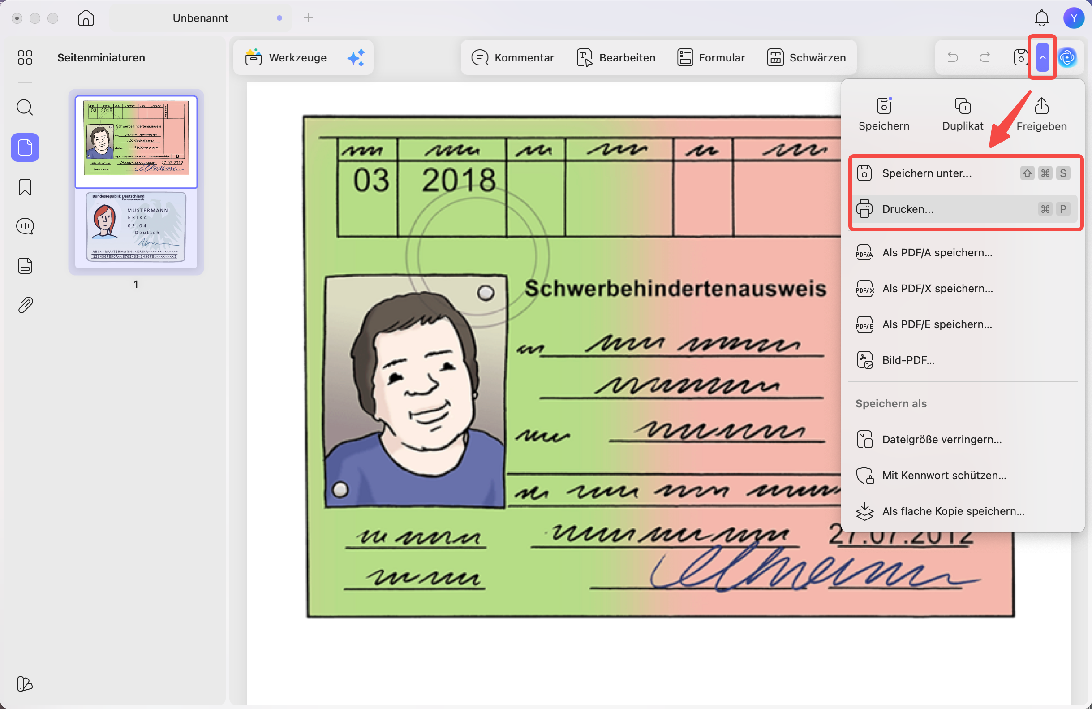Choose Mit Kennwort schützen...
The image size is (1092, 709).
[x=963, y=475]
